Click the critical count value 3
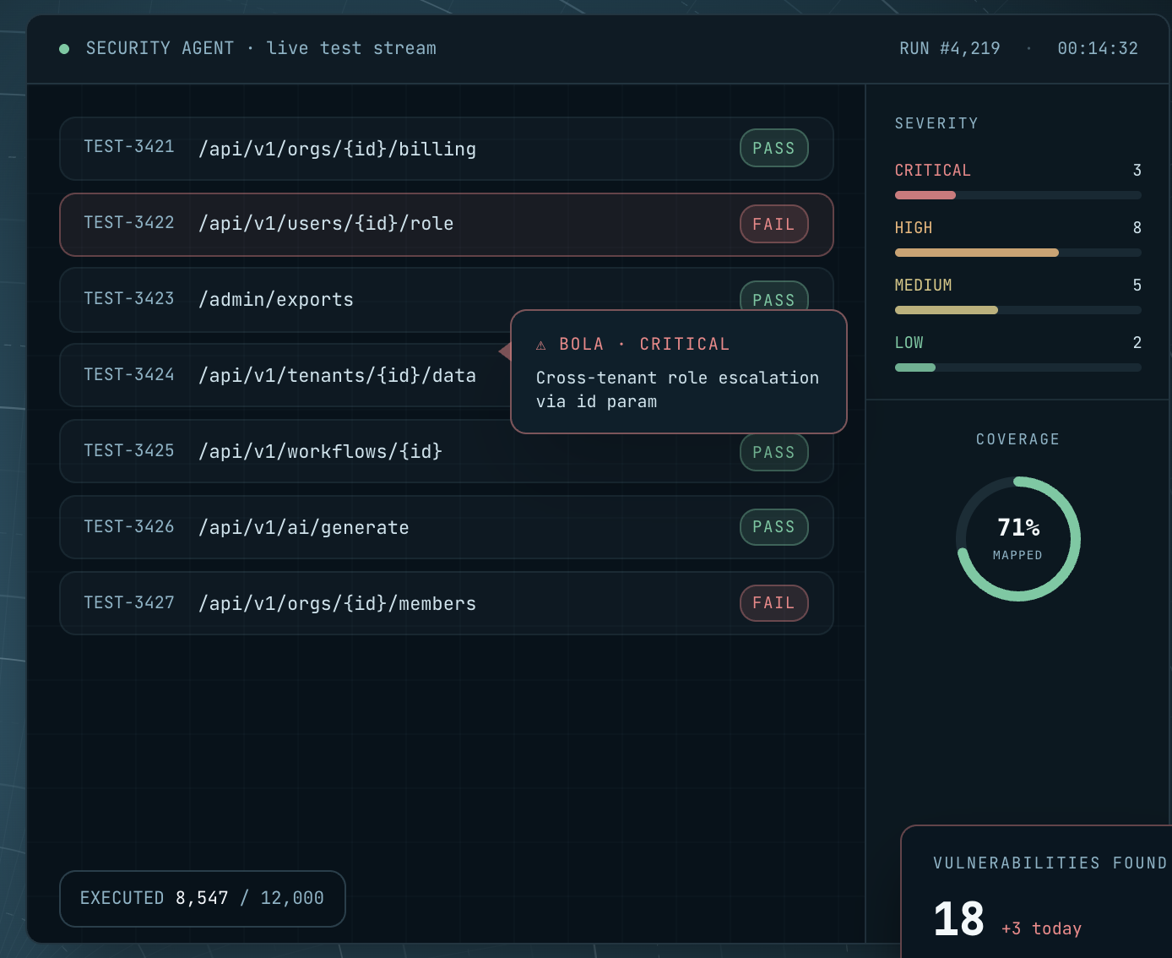The height and width of the screenshot is (958, 1172). [x=1137, y=171]
